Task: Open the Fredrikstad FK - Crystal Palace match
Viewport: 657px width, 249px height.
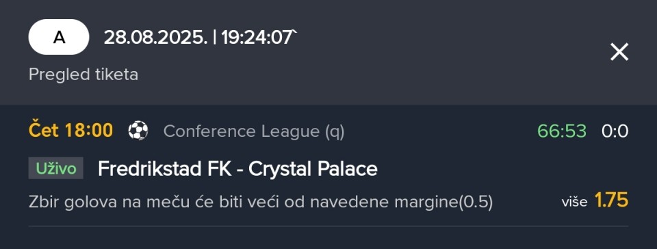Action: (x=237, y=169)
